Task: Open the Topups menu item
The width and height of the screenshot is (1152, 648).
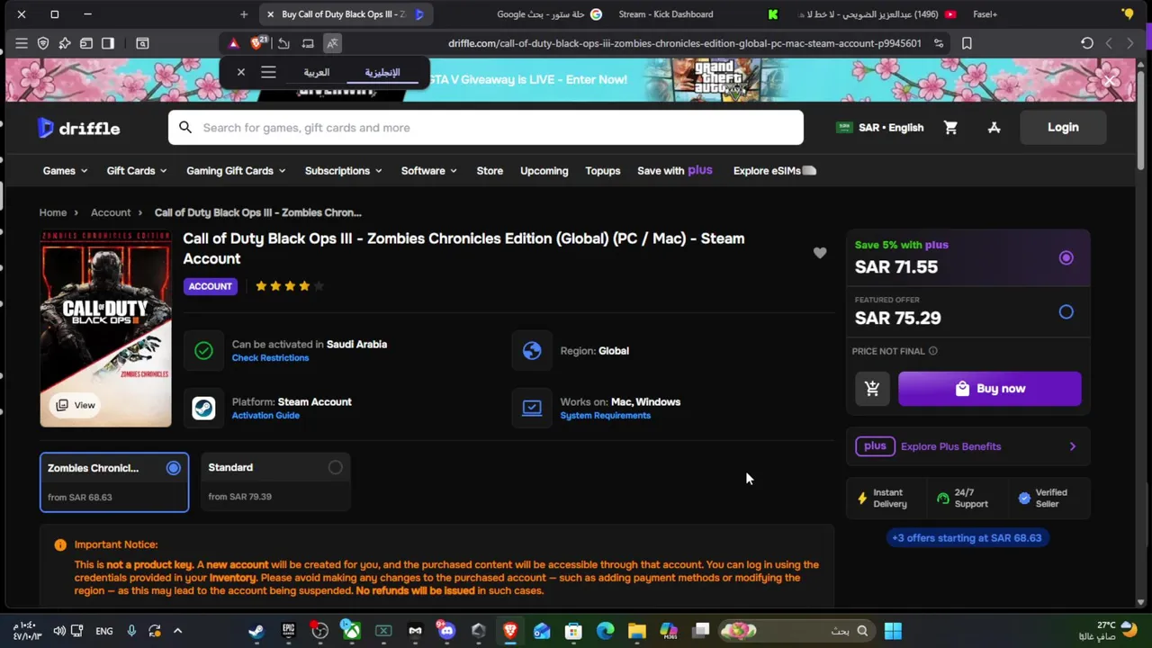Action: pos(602,171)
